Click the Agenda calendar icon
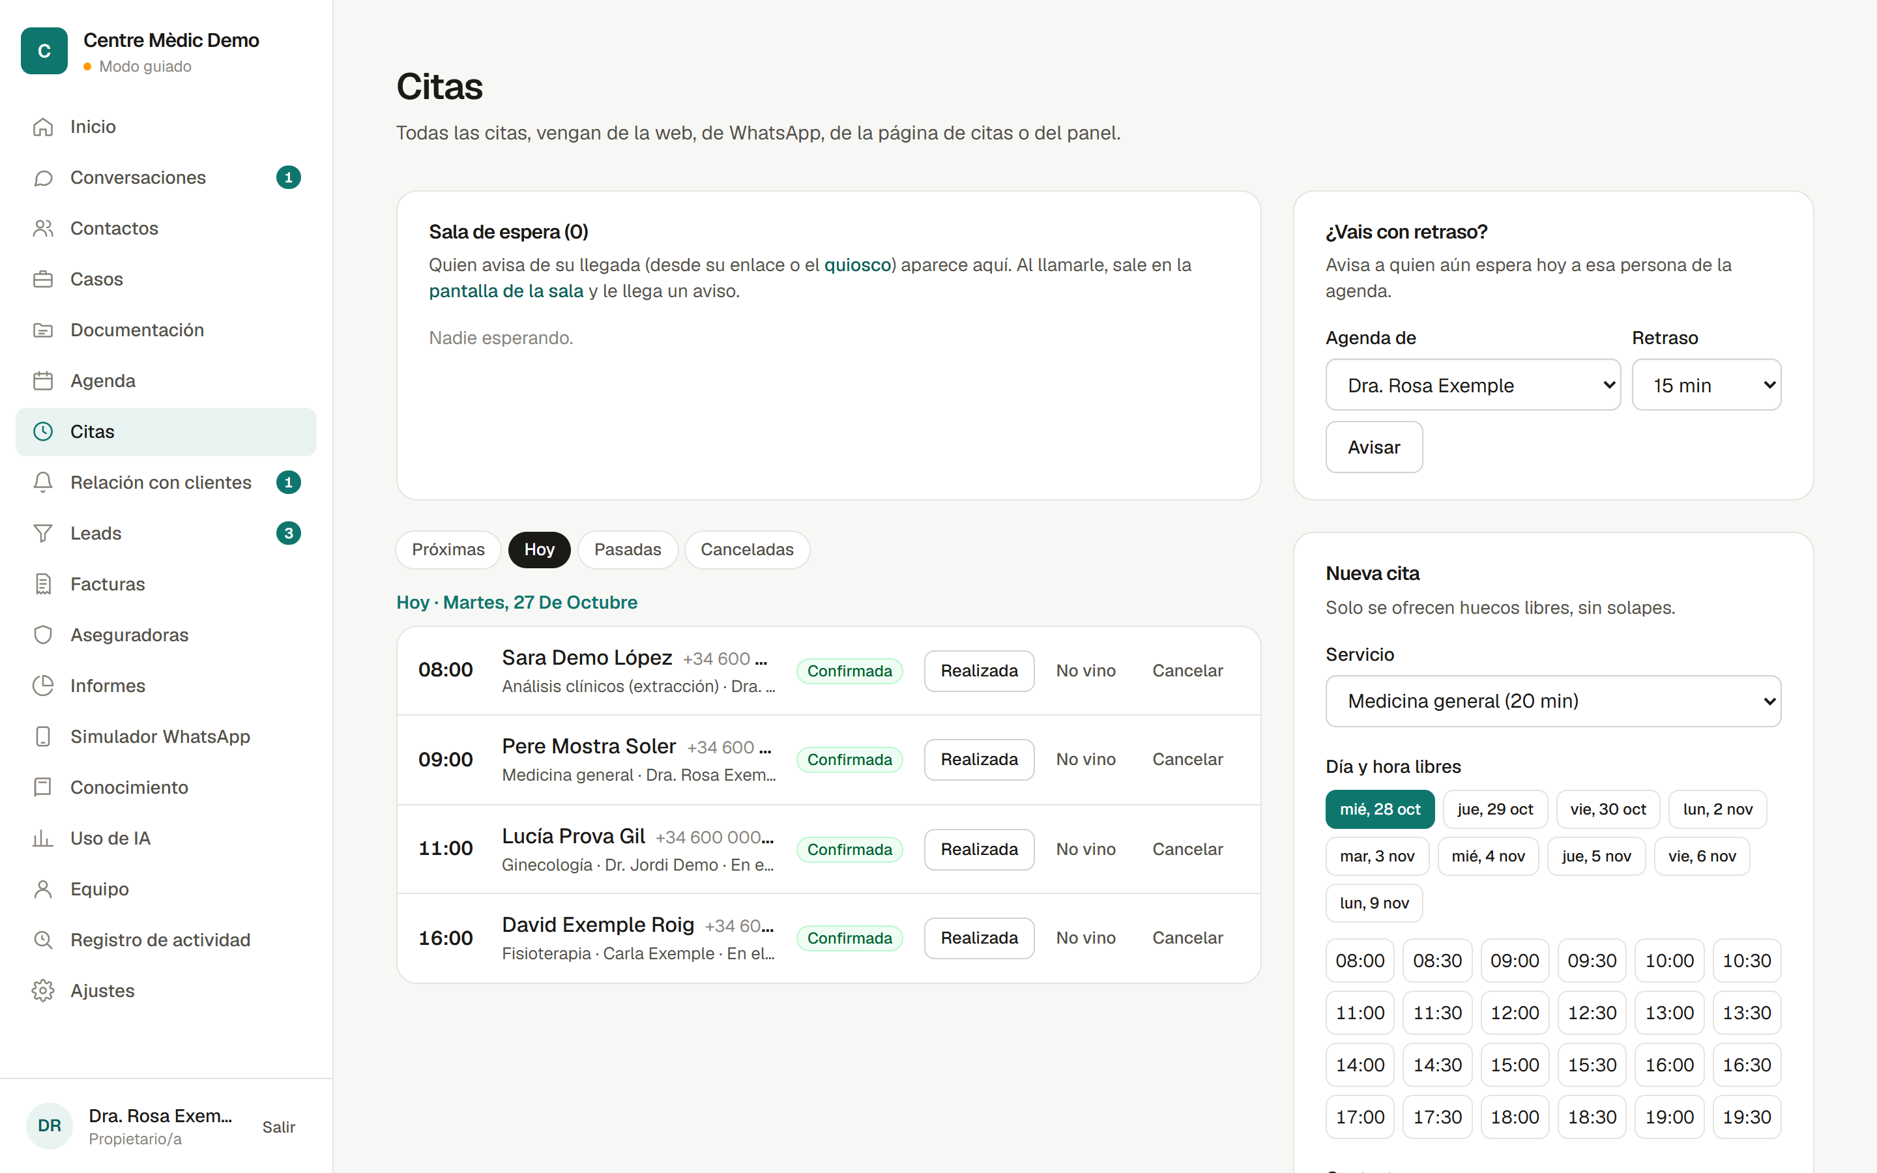The width and height of the screenshot is (1877, 1173). [44, 381]
